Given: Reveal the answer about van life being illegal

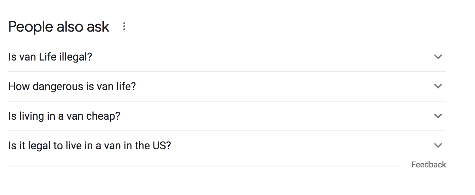Looking at the screenshot, I should pos(50,57).
